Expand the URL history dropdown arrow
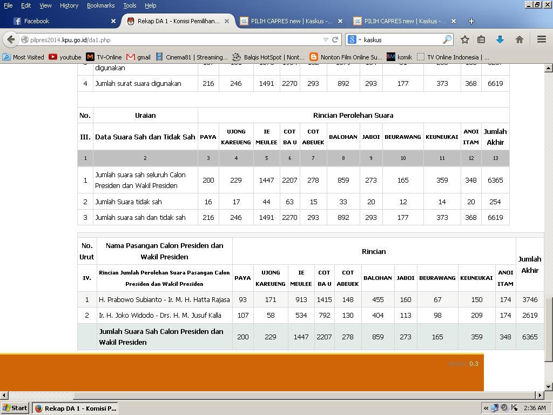Viewport: 553px width, 415px height. click(326, 39)
